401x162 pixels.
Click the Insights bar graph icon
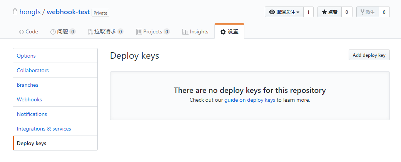[x=185, y=32]
